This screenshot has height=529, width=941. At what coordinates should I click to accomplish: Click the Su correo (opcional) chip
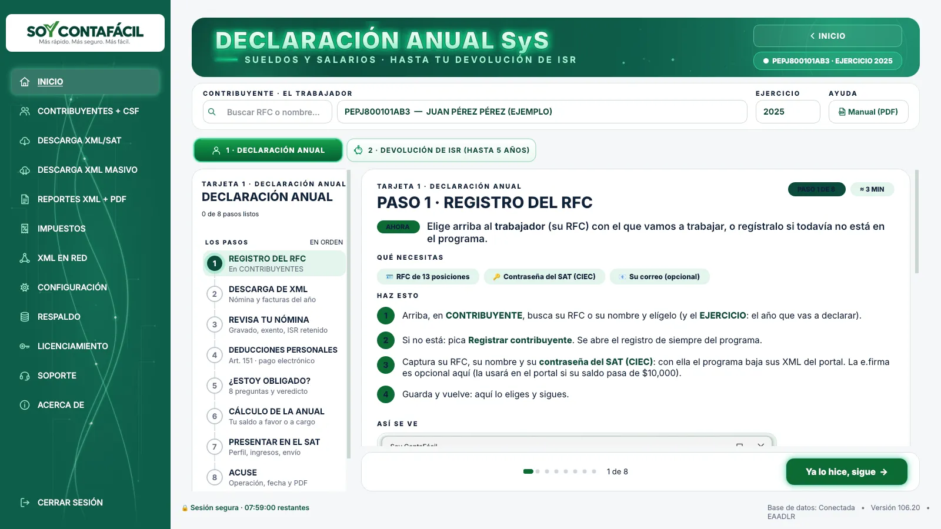pyautogui.click(x=660, y=277)
